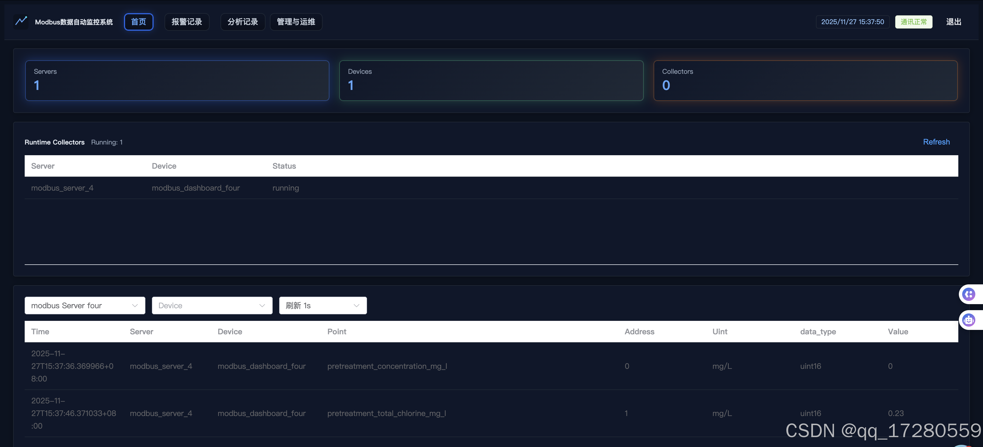
Task: Click the 退出 logout button
Action: point(953,22)
